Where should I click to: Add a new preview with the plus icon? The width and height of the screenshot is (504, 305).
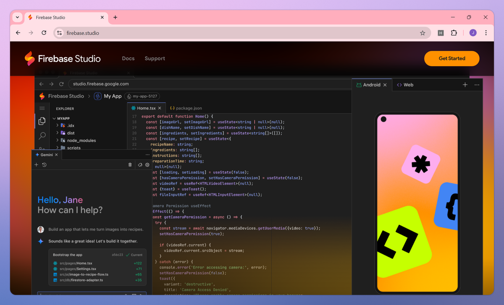tap(465, 84)
